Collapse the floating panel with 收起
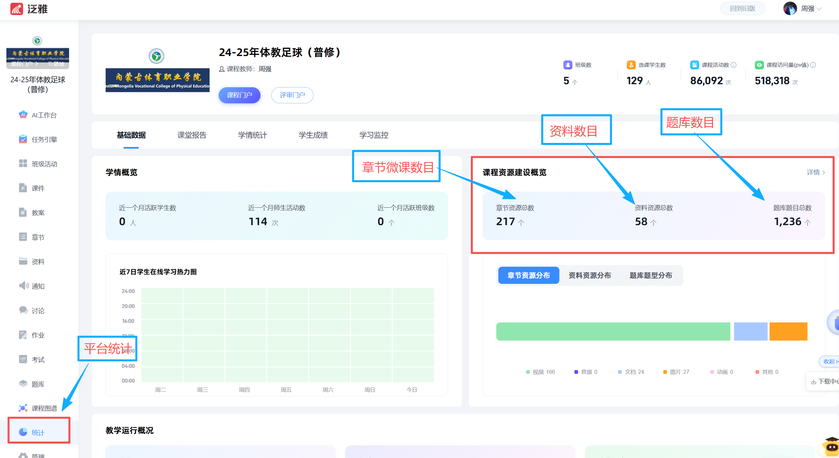Screen dimensions: 839x458 829,361
